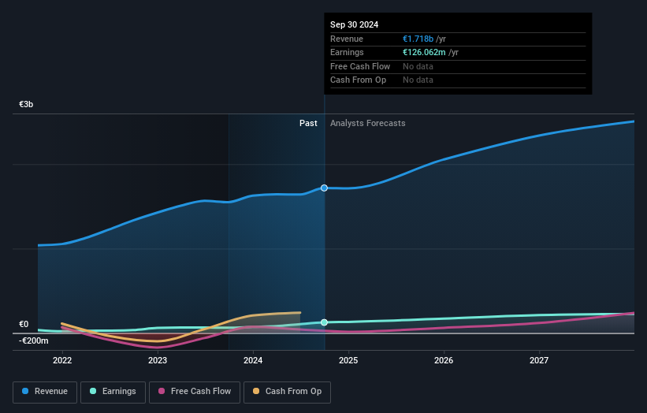Click the Free Cash Flow row label in tooltip
647x413 pixels.
tap(360, 66)
